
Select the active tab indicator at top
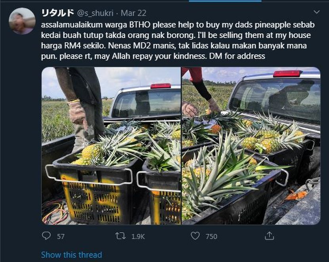click(x=225, y=1)
